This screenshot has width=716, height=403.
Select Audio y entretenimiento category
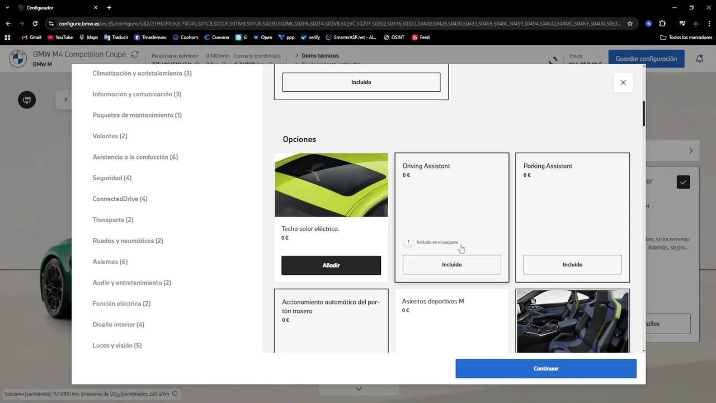coord(132,283)
